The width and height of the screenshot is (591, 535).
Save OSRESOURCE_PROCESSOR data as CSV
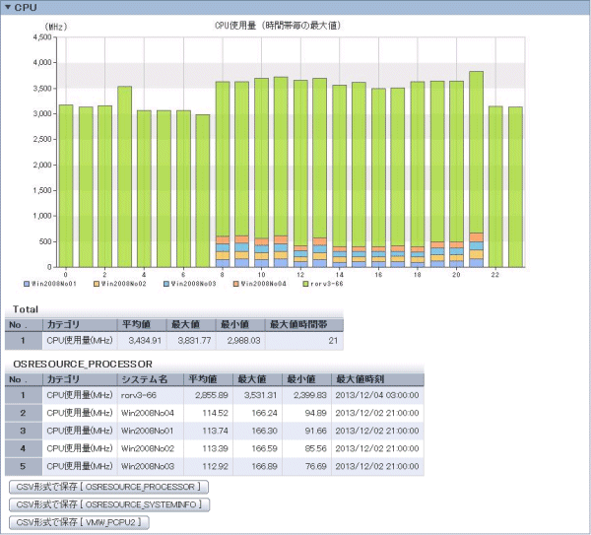(108, 487)
